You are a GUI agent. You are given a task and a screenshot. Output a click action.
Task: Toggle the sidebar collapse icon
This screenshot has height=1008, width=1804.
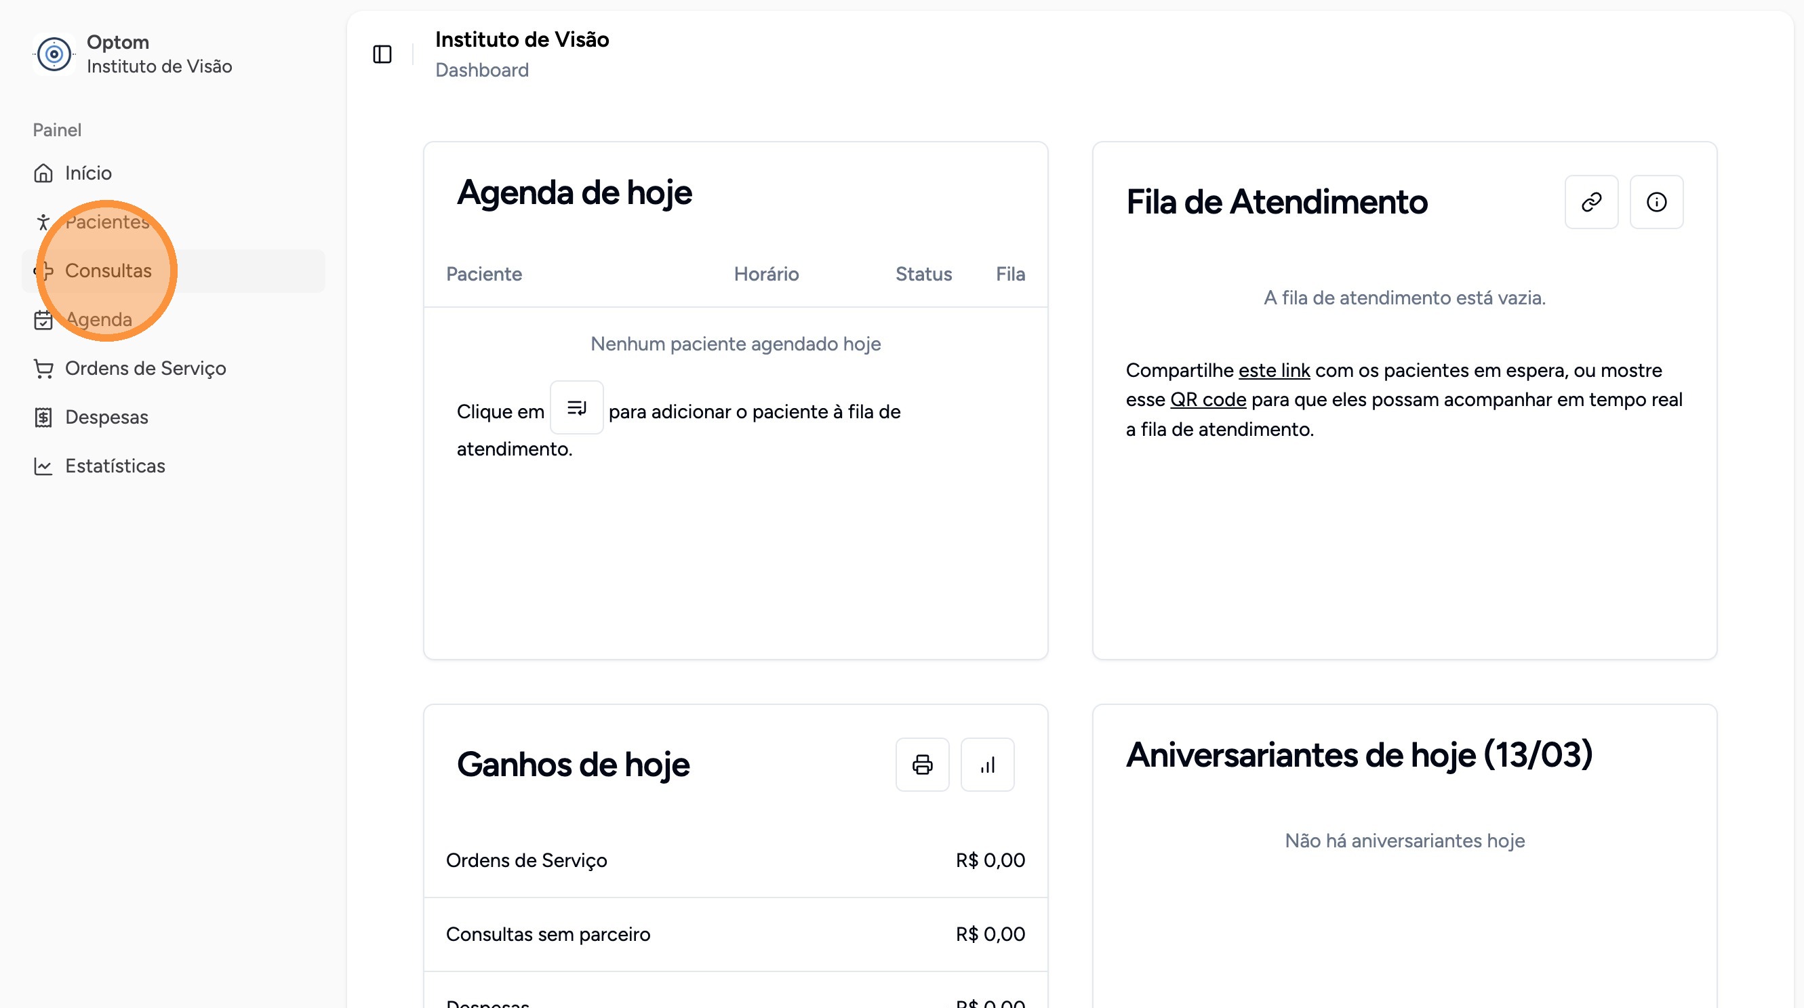click(x=382, y=54)
